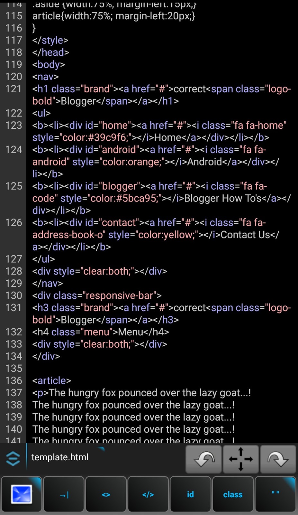
Task: Tap the redo arrow button
Action: click(x=278, y=459)
